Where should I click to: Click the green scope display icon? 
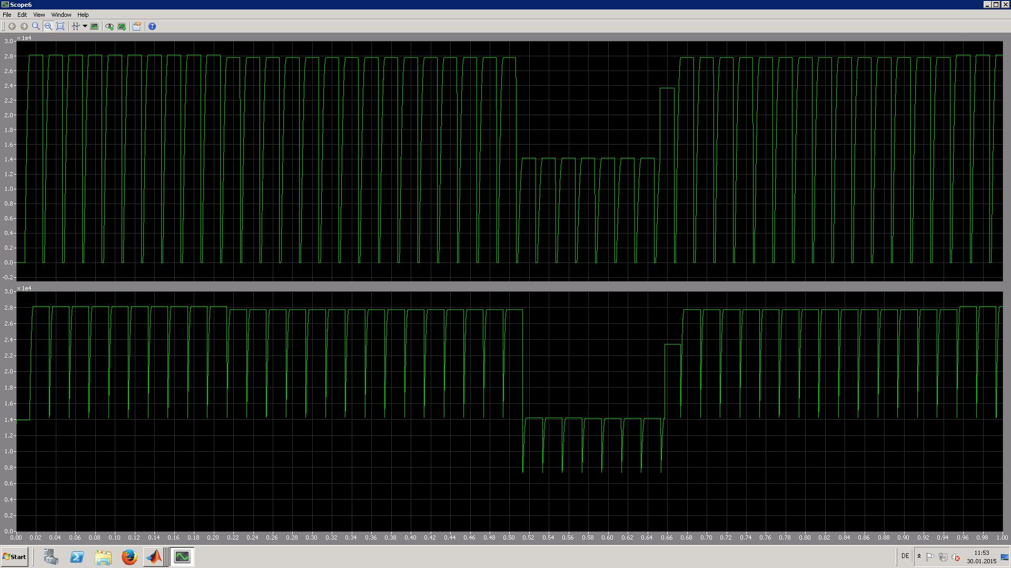point(94,26)
